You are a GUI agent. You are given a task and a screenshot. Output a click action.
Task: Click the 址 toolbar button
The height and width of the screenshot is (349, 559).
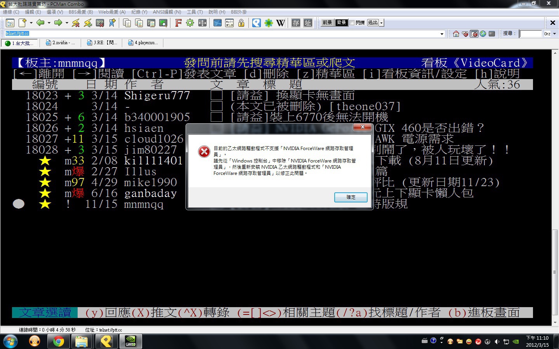(308, 23)
